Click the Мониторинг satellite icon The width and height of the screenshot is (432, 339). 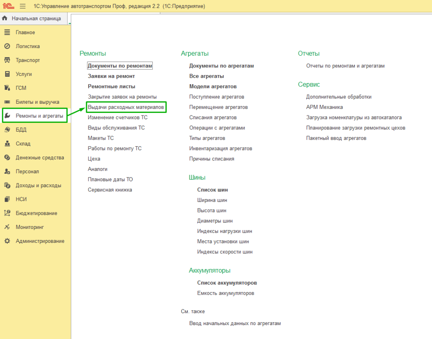pos(7,227)
